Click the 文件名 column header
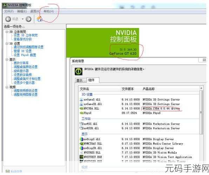 click(x=85, y=89)
